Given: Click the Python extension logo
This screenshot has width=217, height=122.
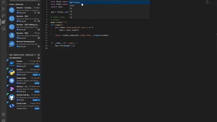Looking at the screenshot, I should (x=12, y=72).
